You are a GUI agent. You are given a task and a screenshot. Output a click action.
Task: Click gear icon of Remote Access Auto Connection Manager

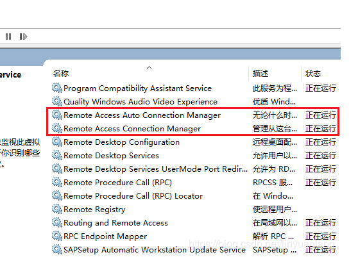tap(57, 115)
